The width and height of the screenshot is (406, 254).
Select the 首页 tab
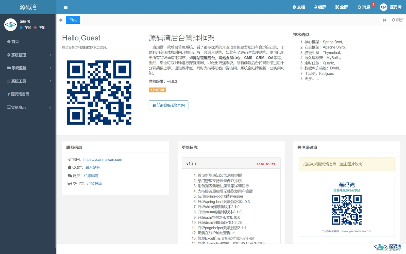tap(73, 20)
